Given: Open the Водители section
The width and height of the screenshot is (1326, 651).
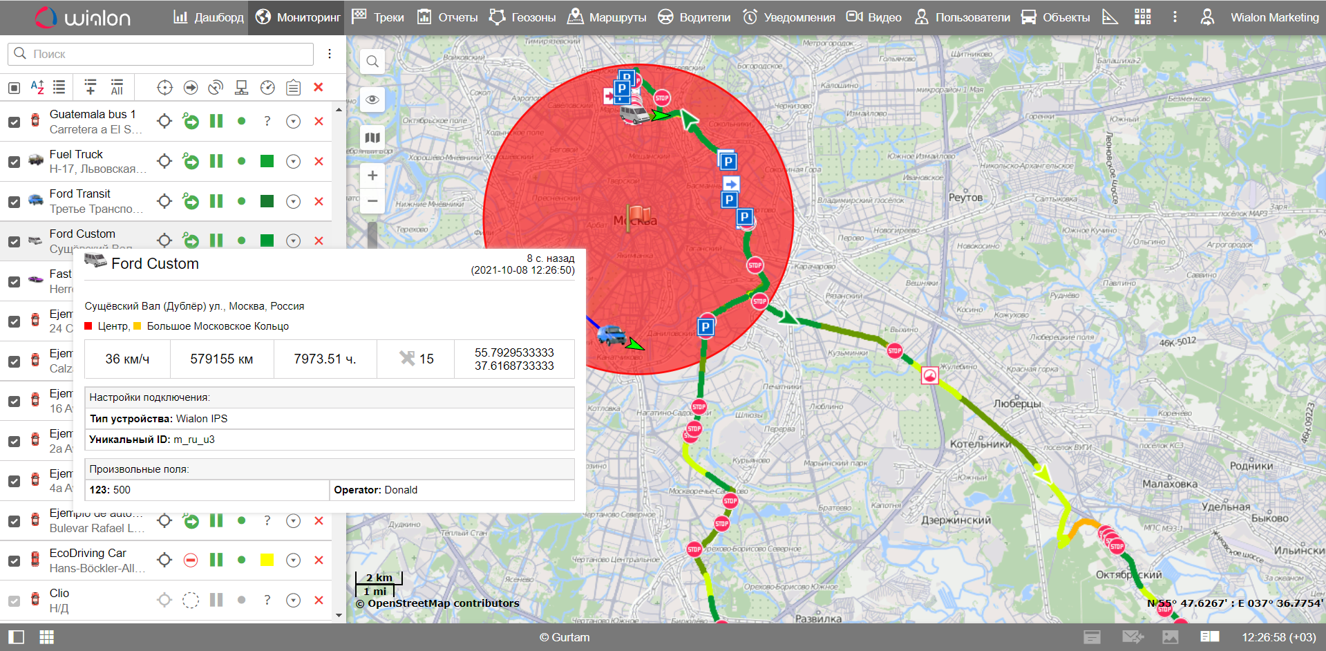Looking at the screenshot, I should point(694,17).
